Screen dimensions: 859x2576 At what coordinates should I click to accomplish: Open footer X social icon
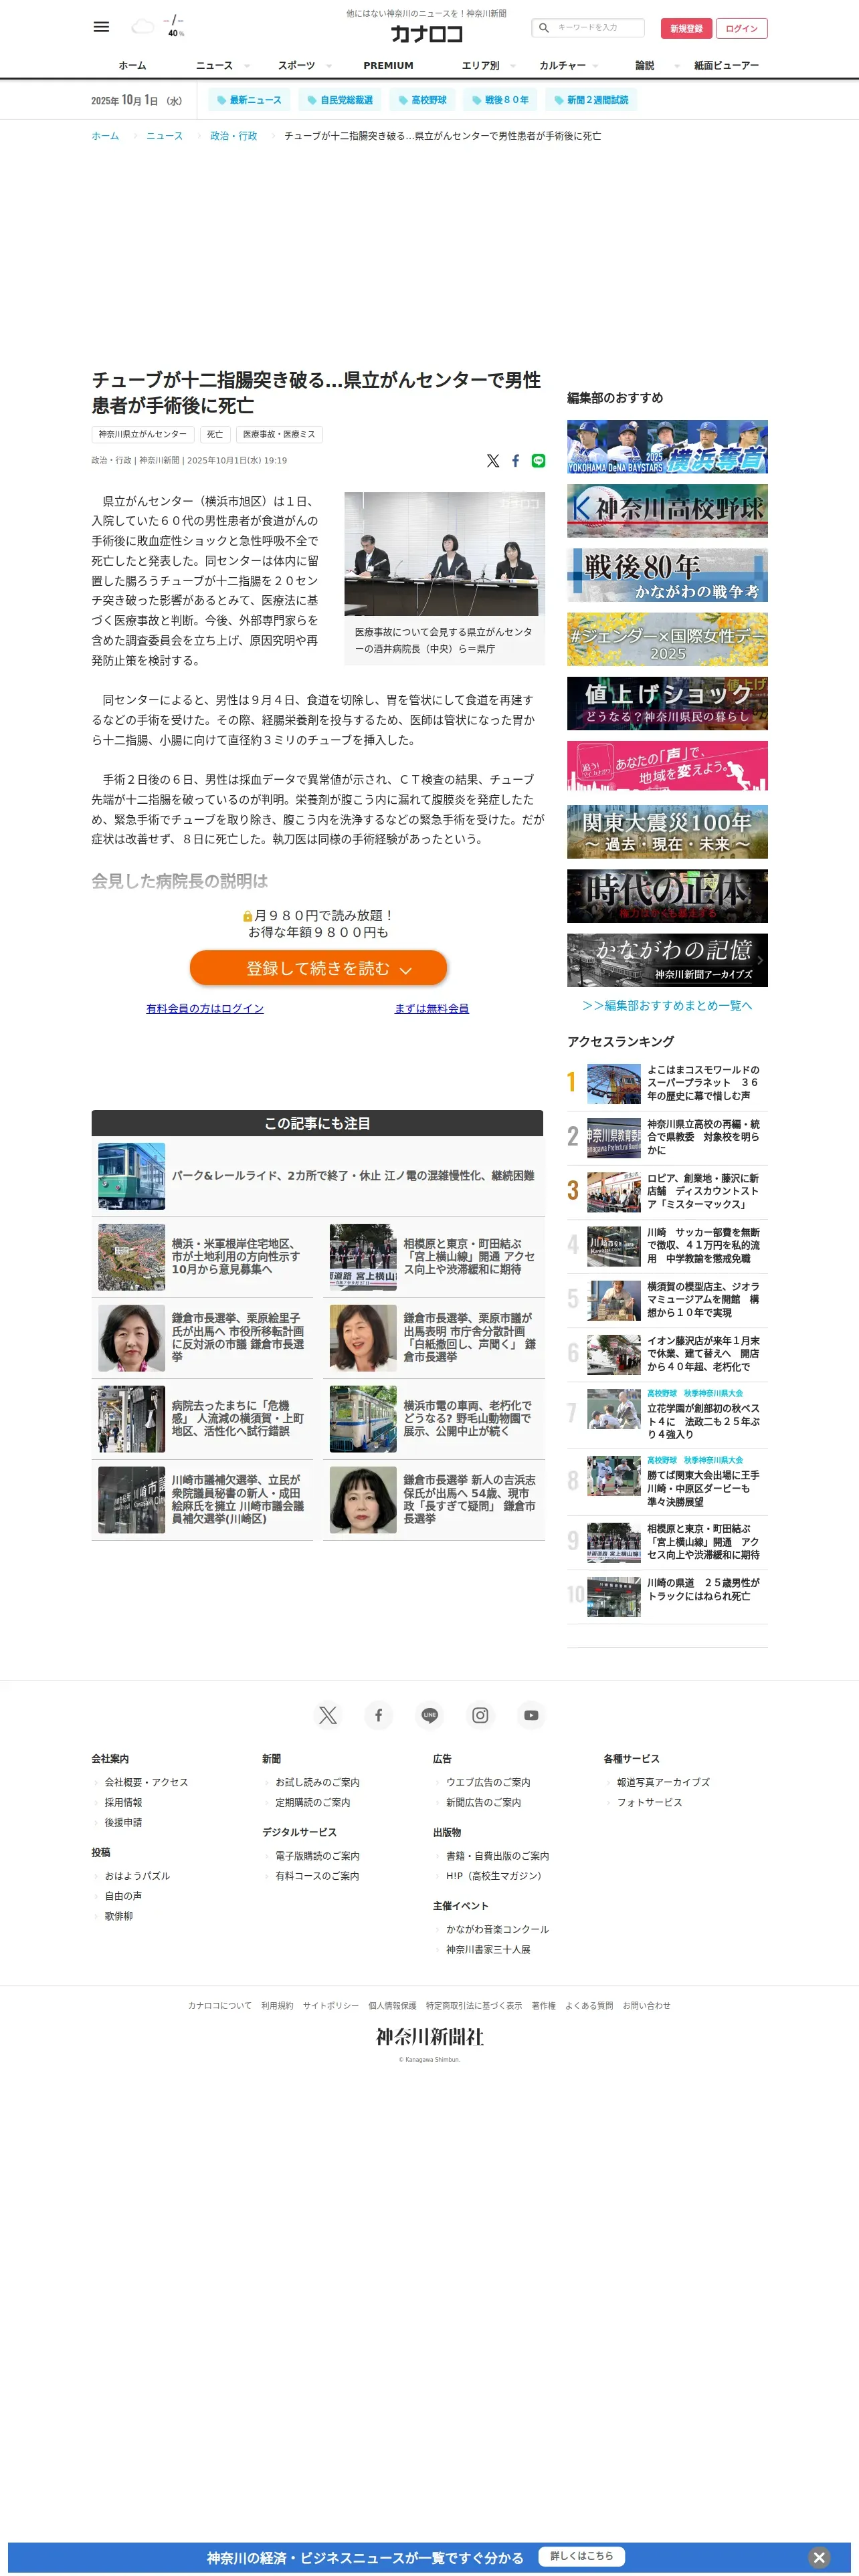pyautogui.click(x=328, y=1715)
